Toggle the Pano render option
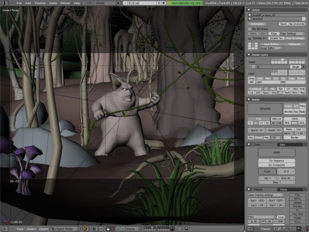The width and height of the screenshot is (309, 232). (x=302, y=106)
